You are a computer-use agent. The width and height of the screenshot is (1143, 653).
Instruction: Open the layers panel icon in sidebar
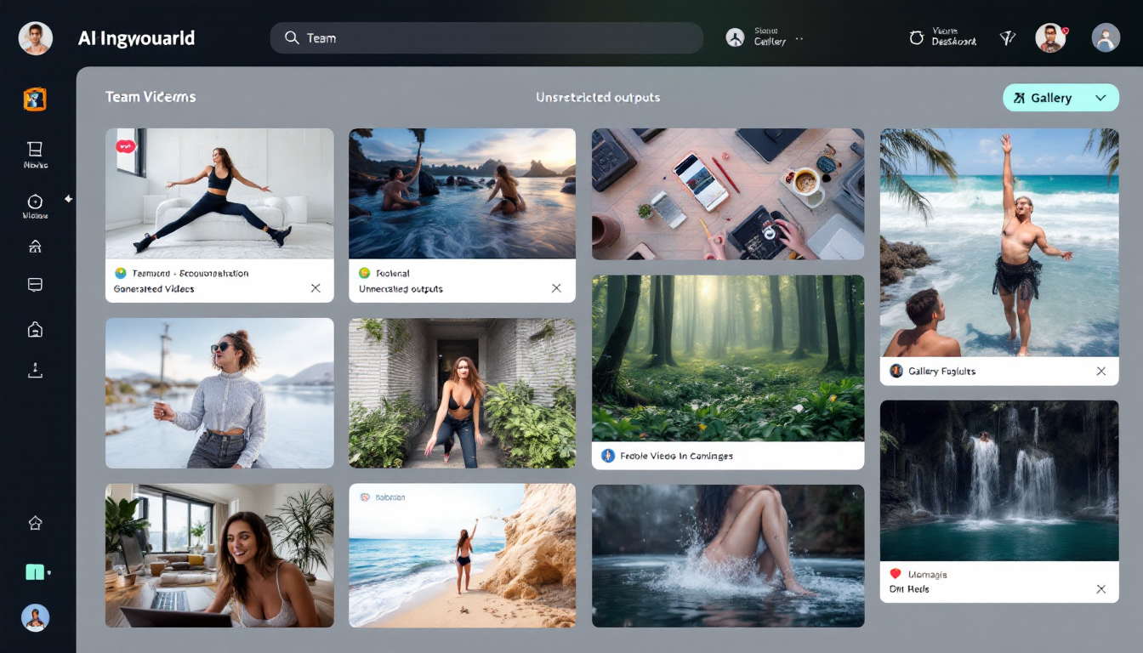[x=35, y=284]
